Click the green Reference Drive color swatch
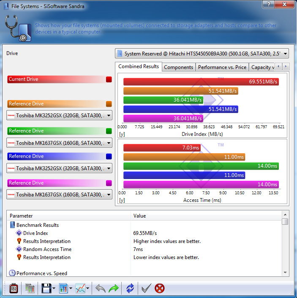 (x=109, y=131)
